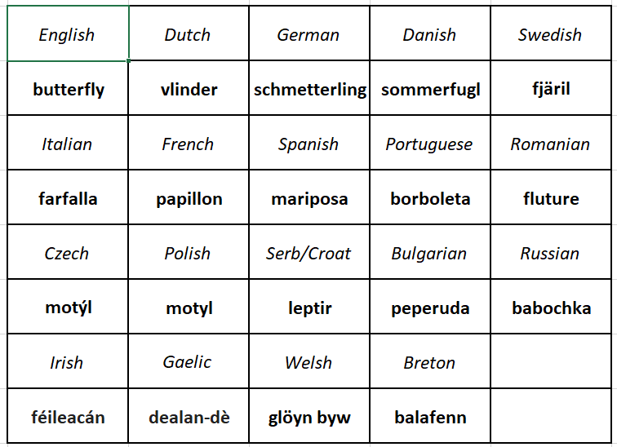
Task: Click the cell containing butterfly
Action: point(69,89)
